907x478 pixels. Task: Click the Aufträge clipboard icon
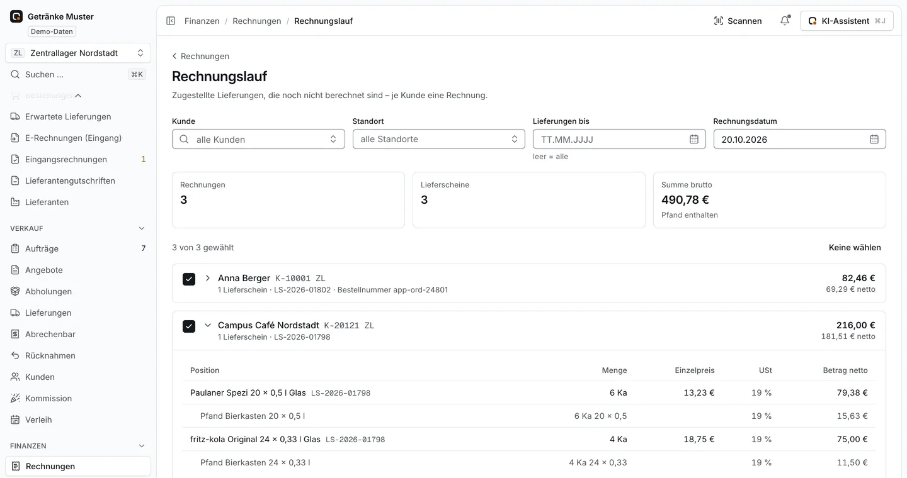pos(15,248)
